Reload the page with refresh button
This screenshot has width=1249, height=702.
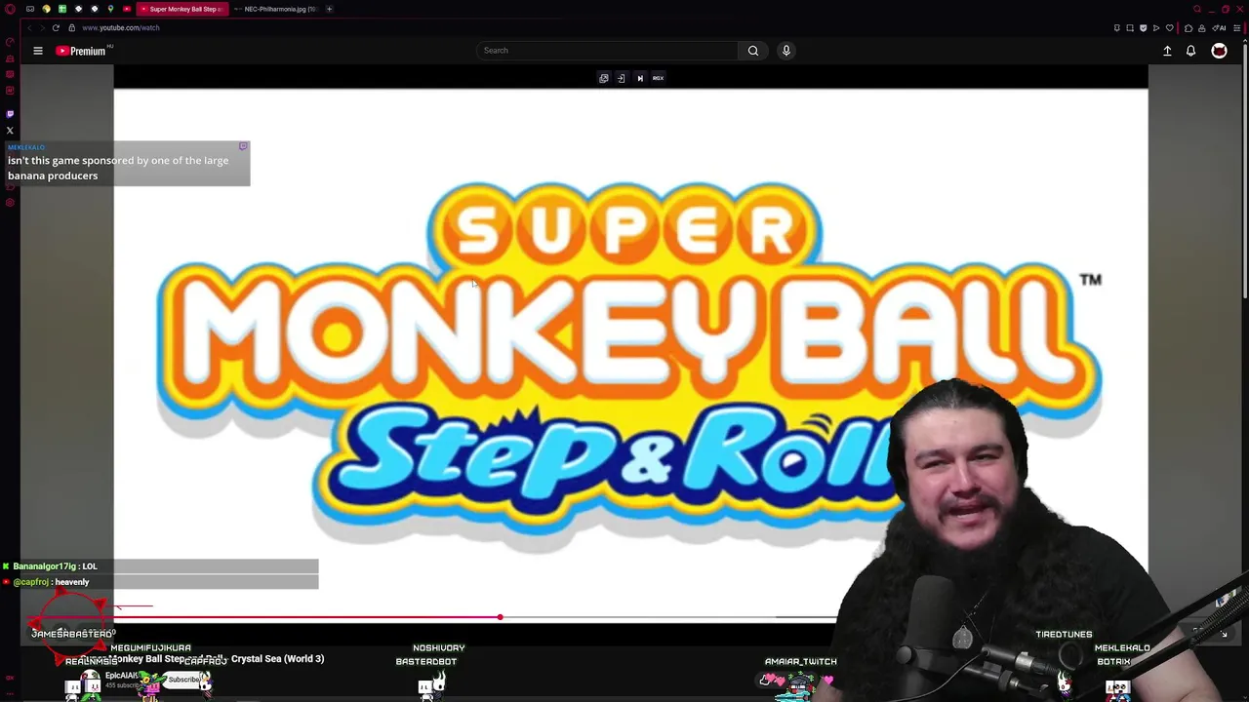tap(56, 27)
